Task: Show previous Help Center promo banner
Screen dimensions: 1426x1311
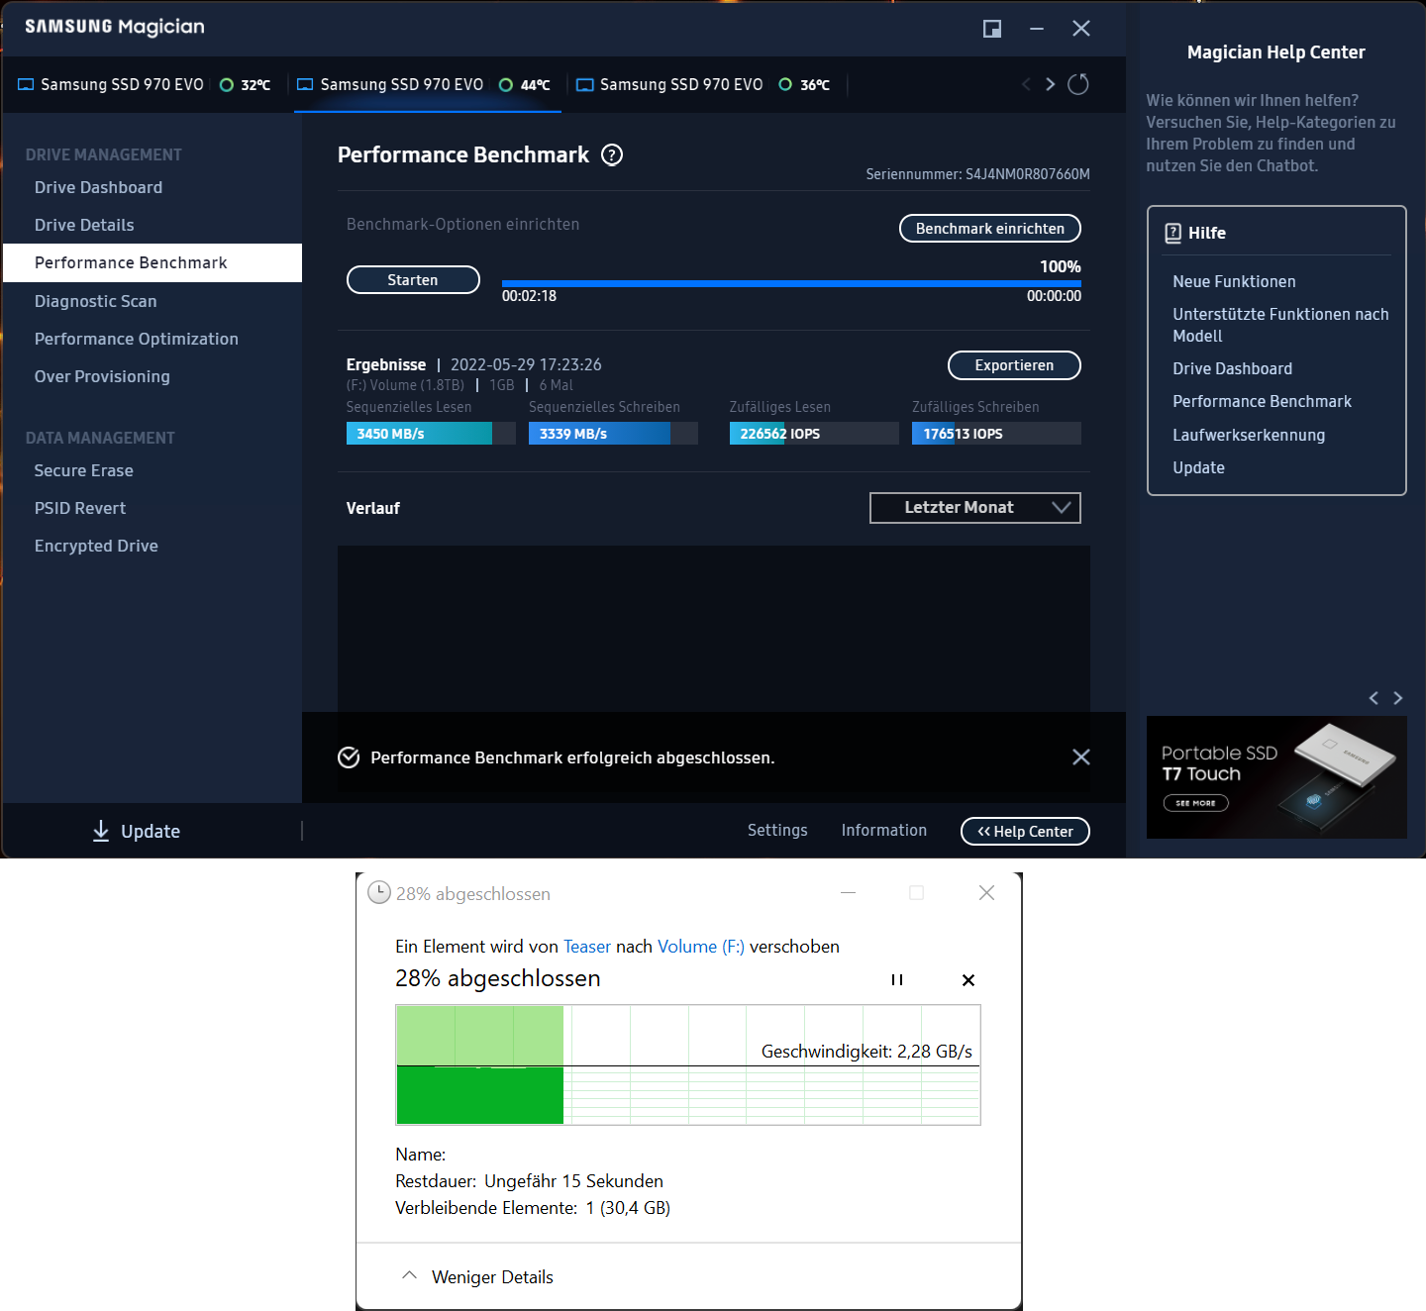Action: click(1374, 698)
